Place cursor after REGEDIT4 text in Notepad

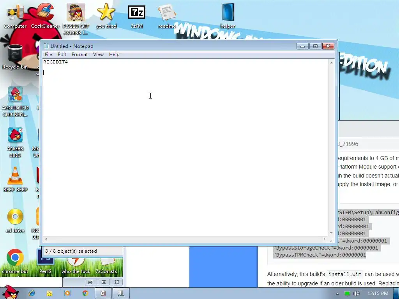(x=68, y=62)
